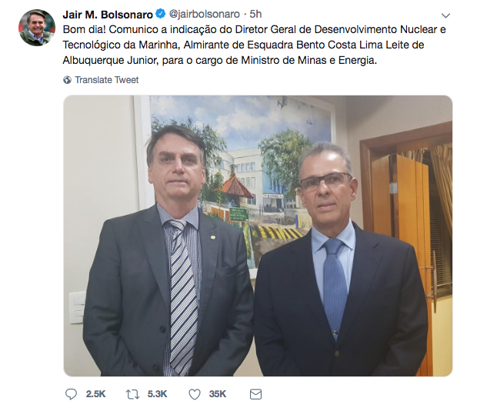
Task: Open Jair M. Bolsonaro's profile avatar
Action: (37, 28)
